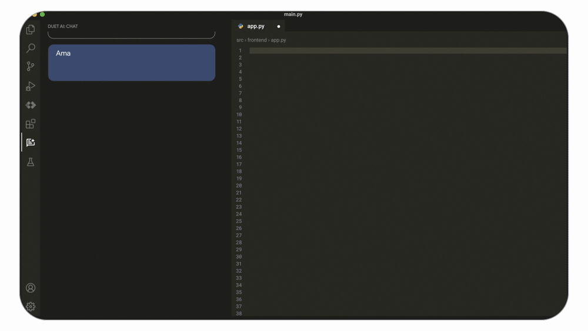This screenshot has width=588, height=331.
Task: Click the green maximize window button
Action: click(42, 15)
